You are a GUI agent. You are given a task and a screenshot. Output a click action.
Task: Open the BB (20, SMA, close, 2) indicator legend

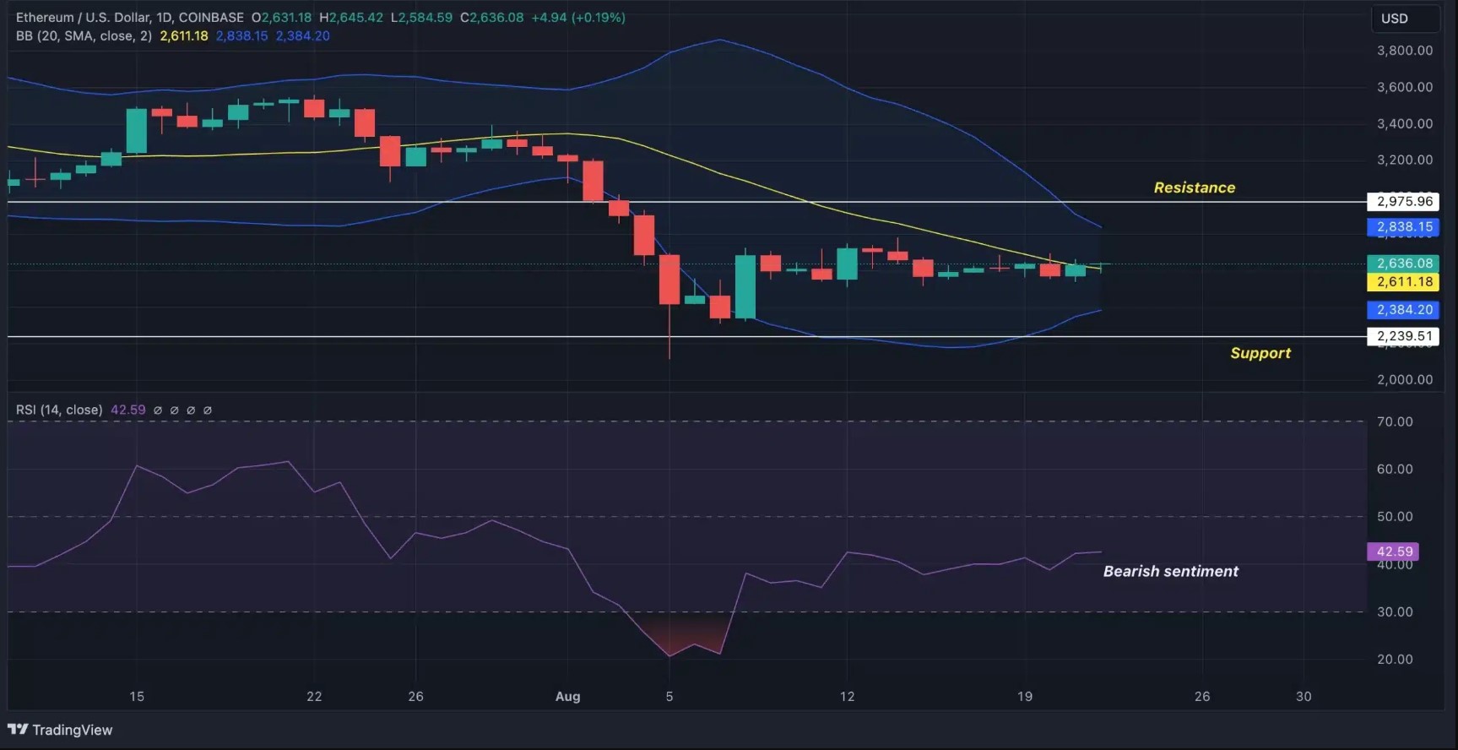point(84,36)
